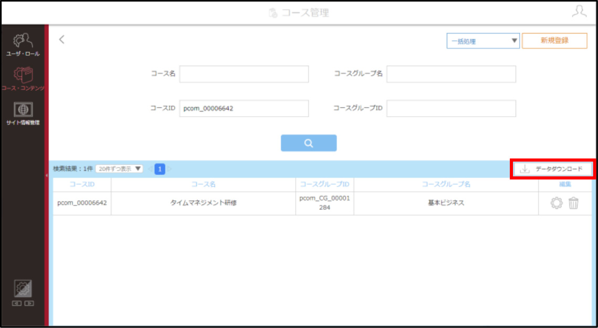Open the 20件ずつ表示 page size dropdown
The width and height of the screenshot is (598, 328).
click(x=119, y=169)
